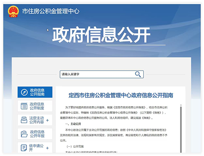The image size is (204, 156).
Task: Select the 法定主动公开内容 menu item
Action: [x=35, y=120]
